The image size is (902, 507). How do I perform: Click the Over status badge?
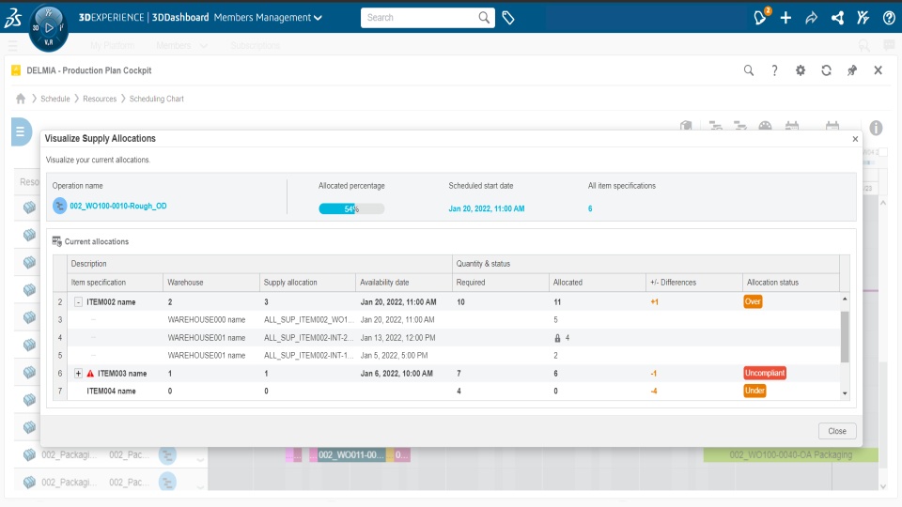click(x=753, y=301)
